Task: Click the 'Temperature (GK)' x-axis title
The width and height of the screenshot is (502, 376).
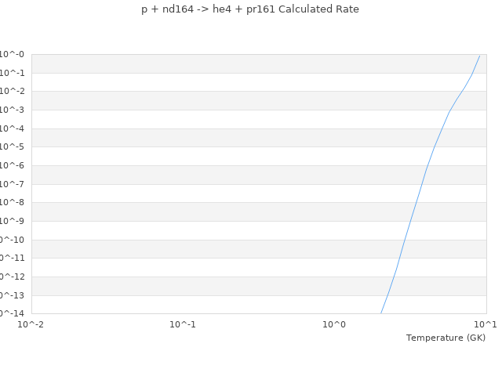Action: coord(446,338)
